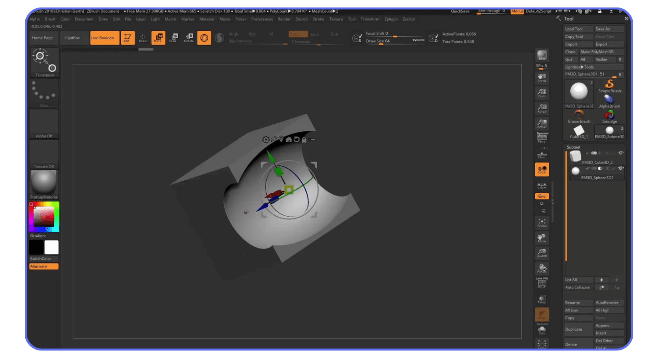Hide PM3D_Sphere3D1 subtool via eye icon
This screenshot has width=658, height=358.
[x=621, y=168]
